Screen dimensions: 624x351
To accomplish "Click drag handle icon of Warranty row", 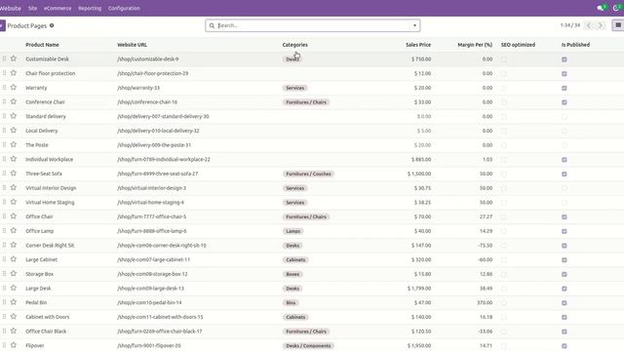I will [4, 87].
